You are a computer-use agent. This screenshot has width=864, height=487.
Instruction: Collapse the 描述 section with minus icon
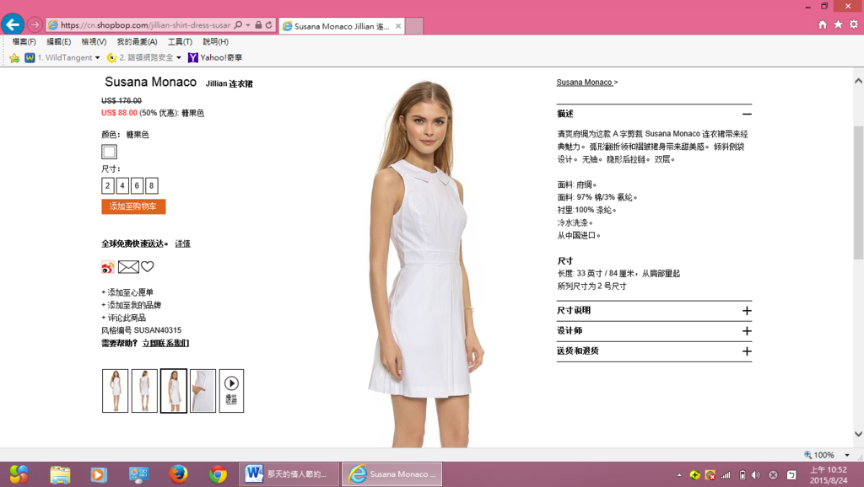(747, 114)
